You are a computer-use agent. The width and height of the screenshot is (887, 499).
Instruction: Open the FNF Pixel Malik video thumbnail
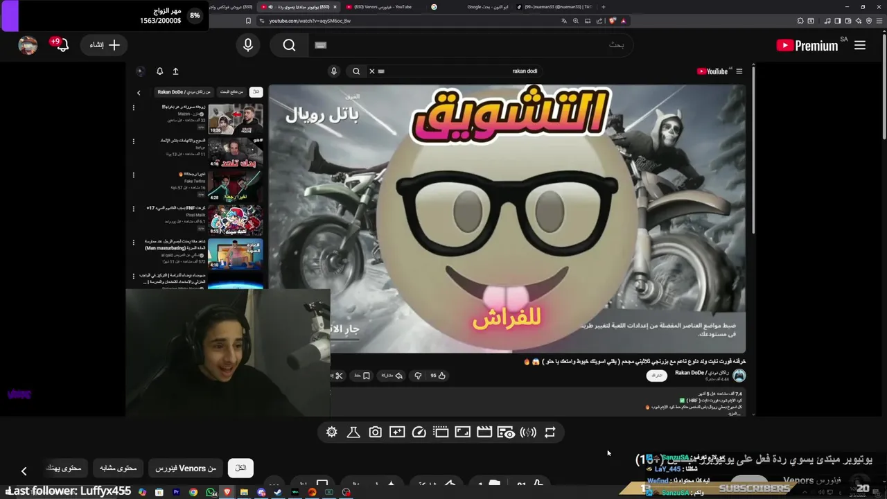tap(236, 220)
